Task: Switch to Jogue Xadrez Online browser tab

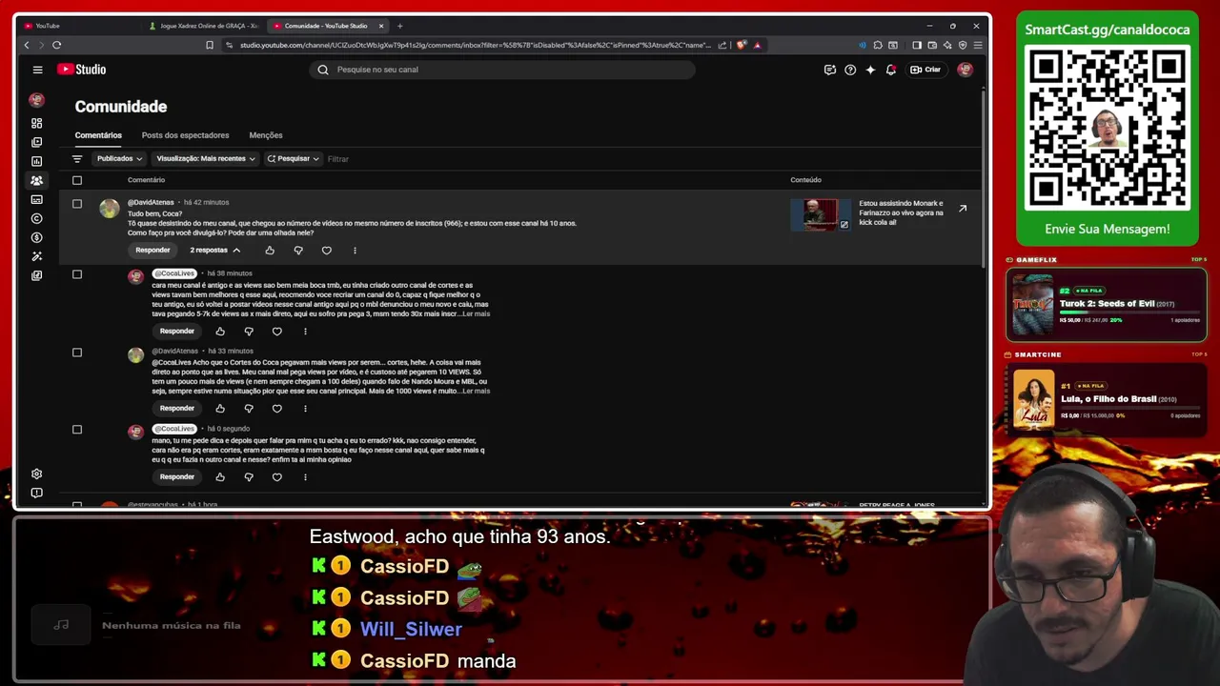Action: pos(203,26)
